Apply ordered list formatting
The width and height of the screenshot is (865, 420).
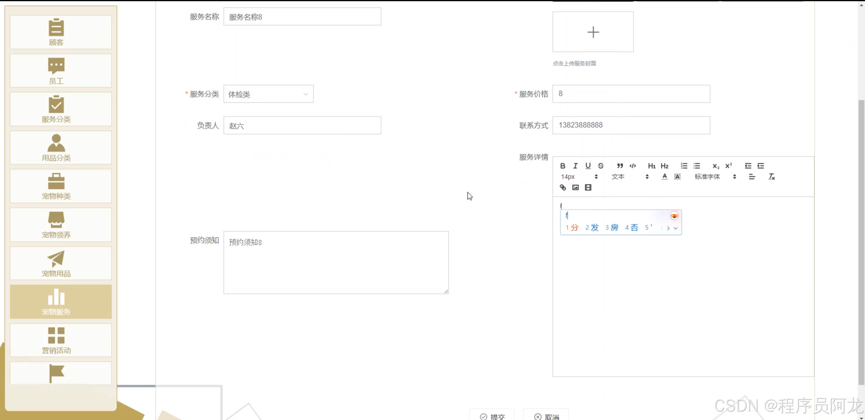[x=684, y=166]
